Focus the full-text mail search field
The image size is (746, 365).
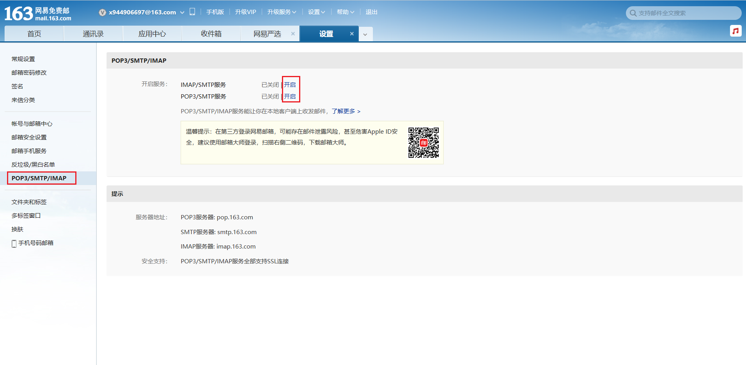686,13
